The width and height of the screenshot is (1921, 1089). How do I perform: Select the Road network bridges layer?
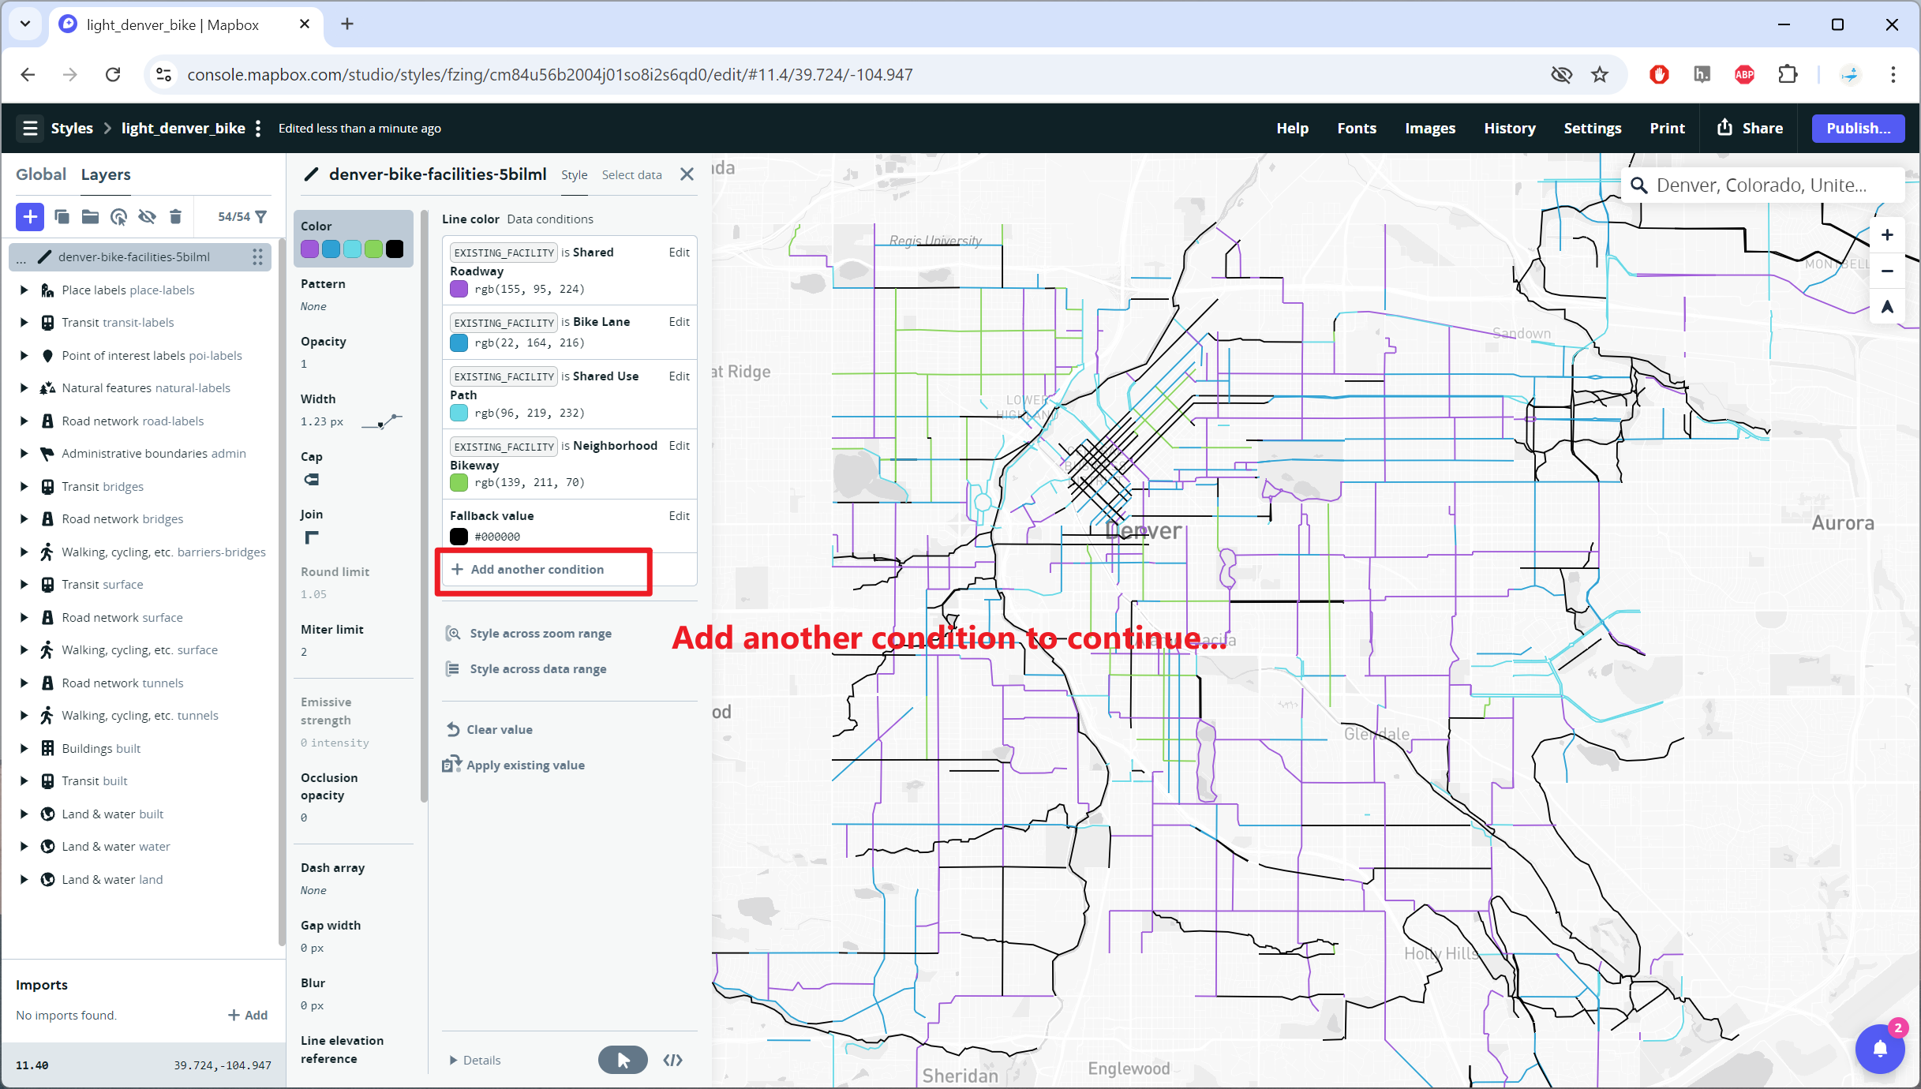[122, 518]
